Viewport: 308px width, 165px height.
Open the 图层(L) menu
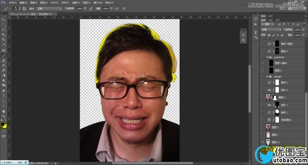pos(44,3)
